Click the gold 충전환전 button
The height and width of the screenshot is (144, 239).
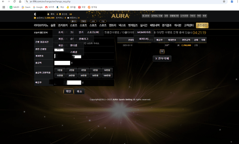pyautogui.click(x=202, y=25)
